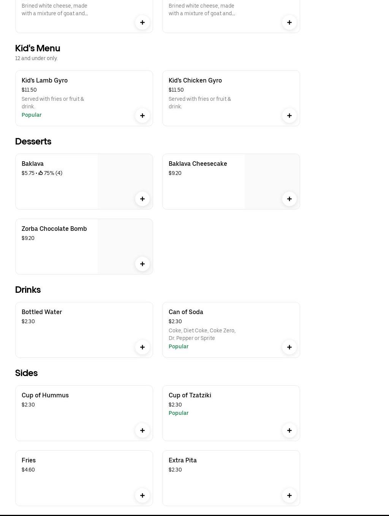Viewport: 389px width, 516px height.
Task: Add Fries with the plus icon
Action: tap(142, 495)
